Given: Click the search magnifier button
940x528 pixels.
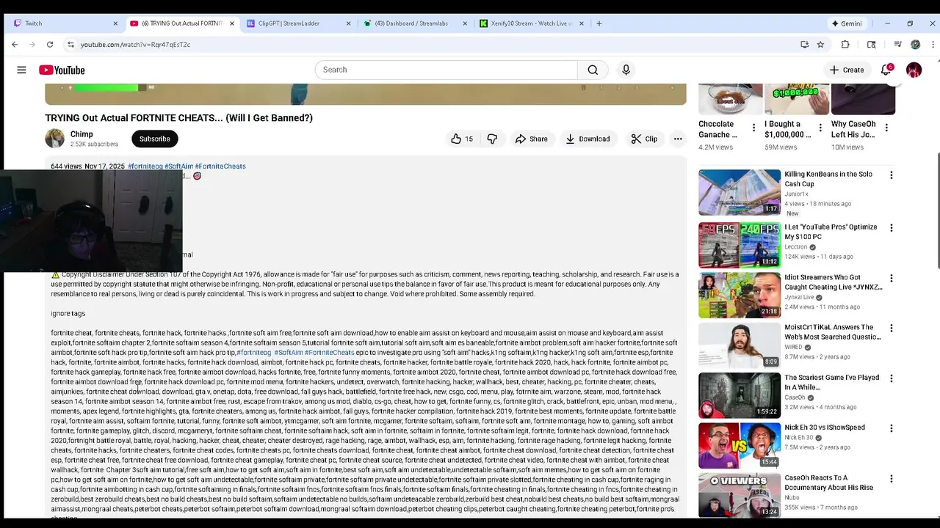Looking at the screenshot, I should click(x=593, y=70).
